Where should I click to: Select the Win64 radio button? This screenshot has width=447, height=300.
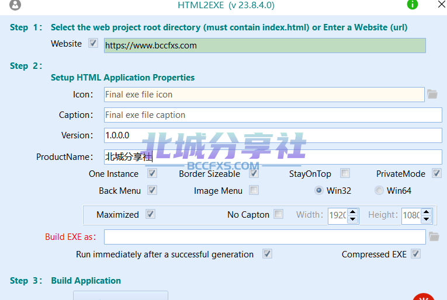[x=379, y=190]
